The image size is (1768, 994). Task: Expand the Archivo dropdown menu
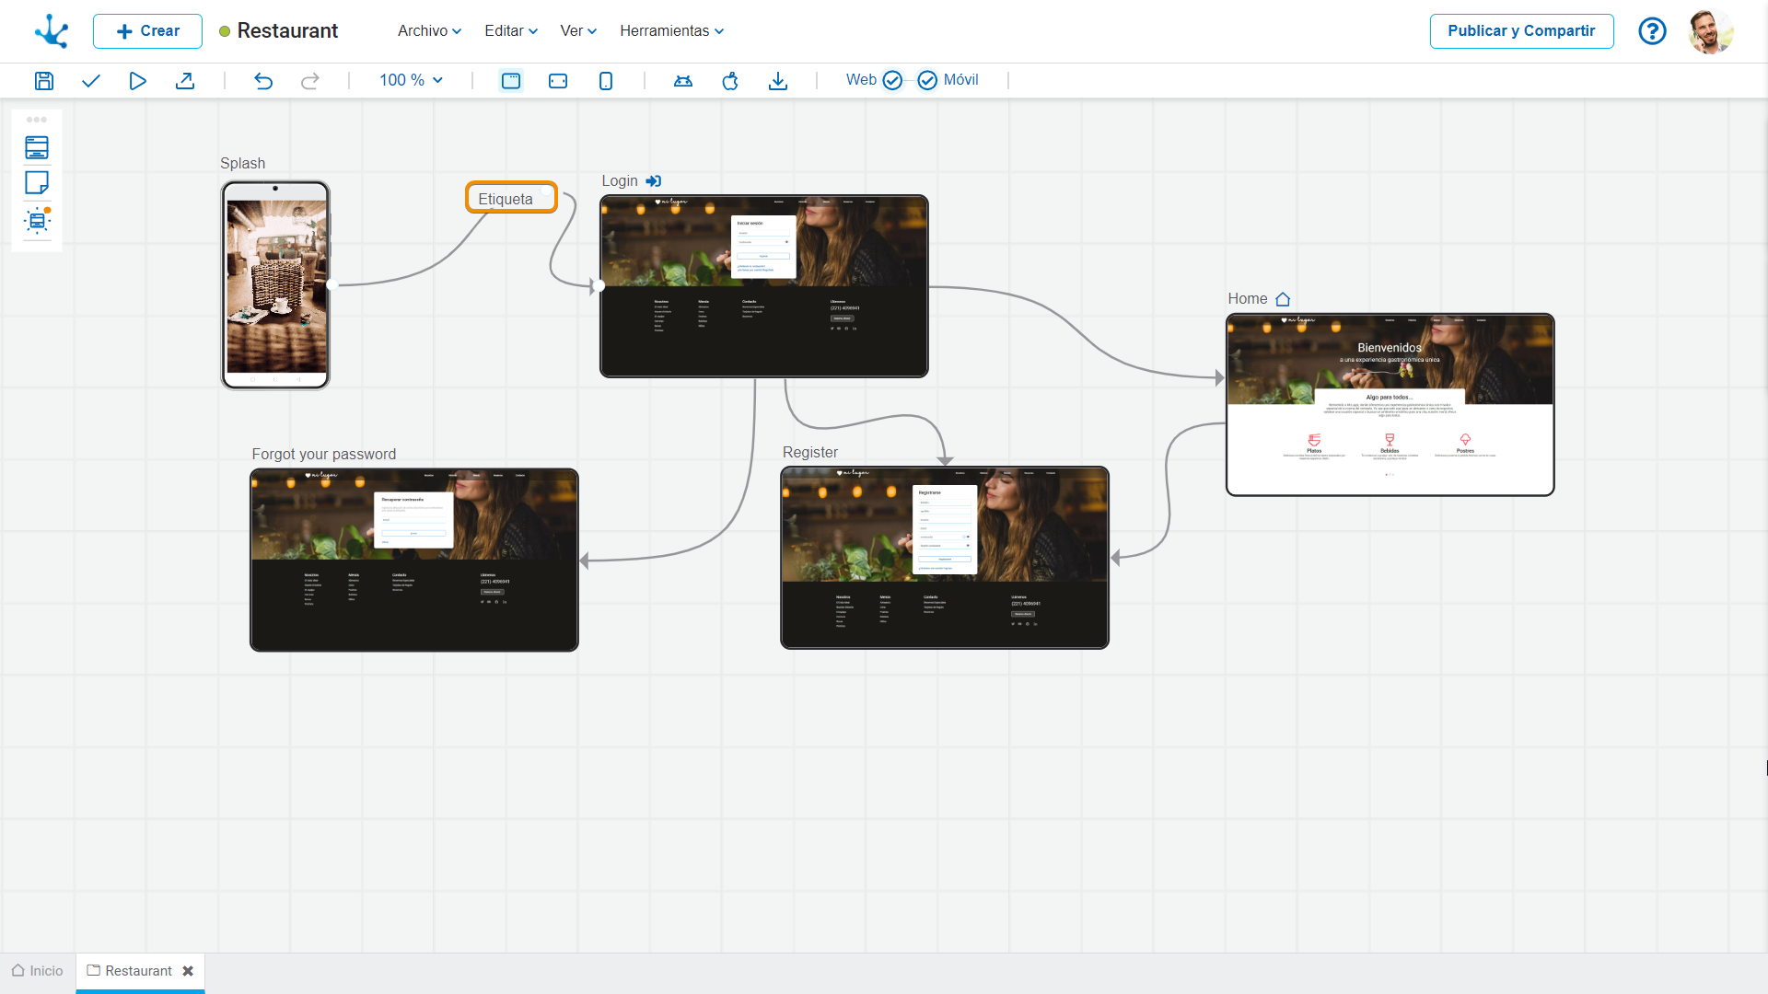pos(427,31)
